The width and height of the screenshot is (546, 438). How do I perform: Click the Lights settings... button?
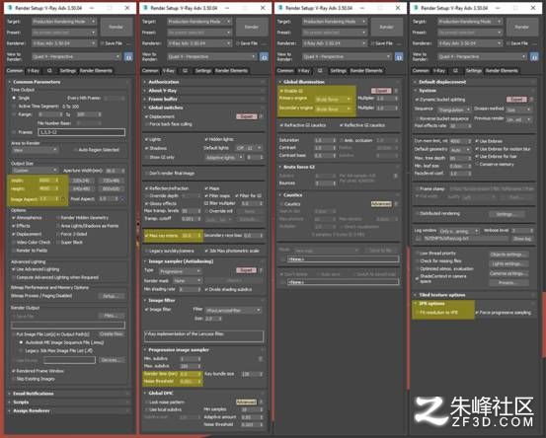click(x=508, y=263)
